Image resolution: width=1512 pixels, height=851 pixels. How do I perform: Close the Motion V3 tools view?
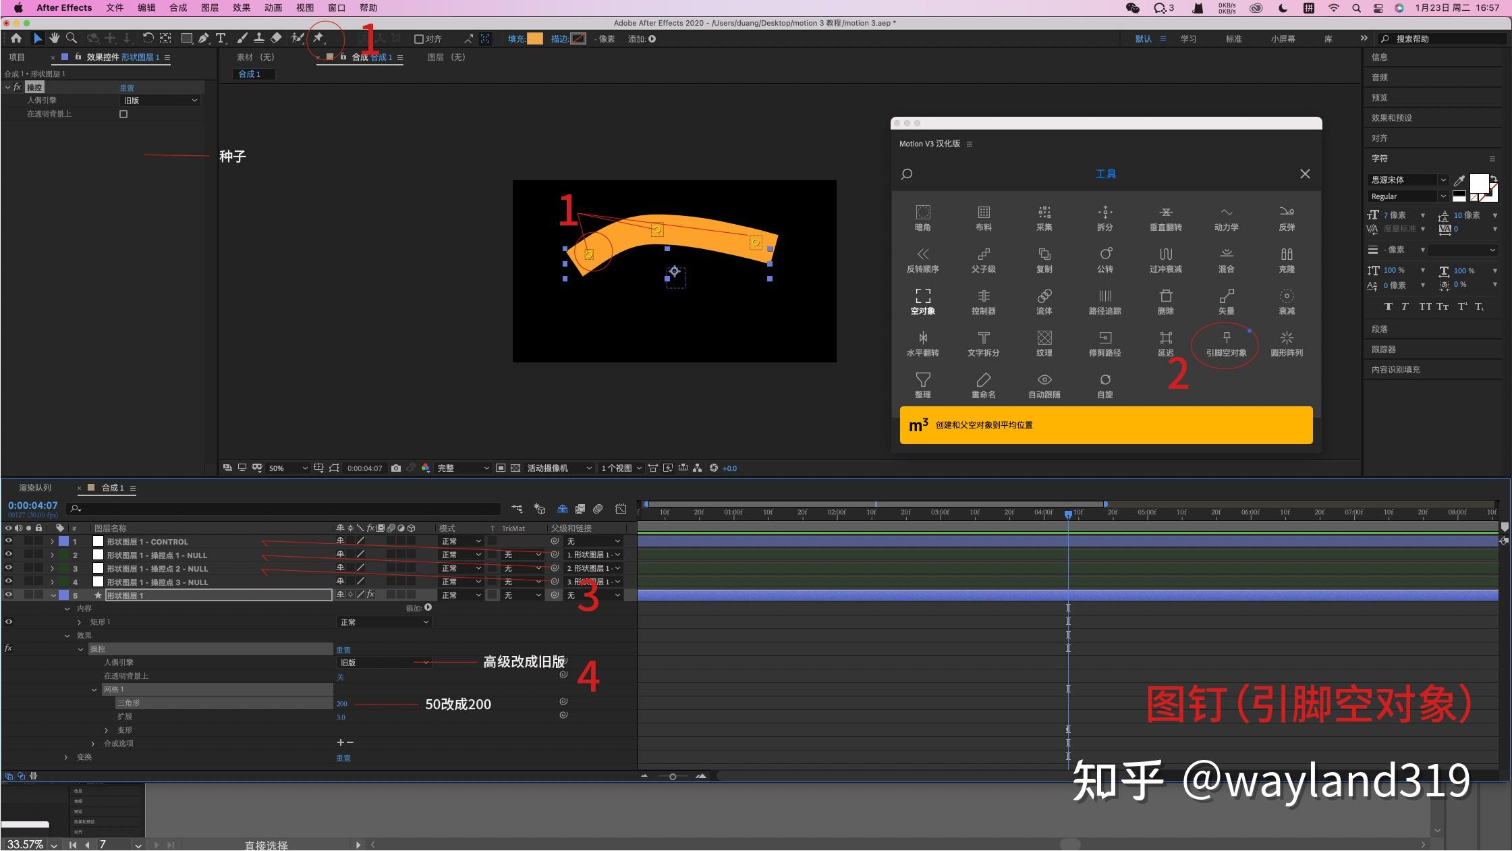coord(1305,174)
